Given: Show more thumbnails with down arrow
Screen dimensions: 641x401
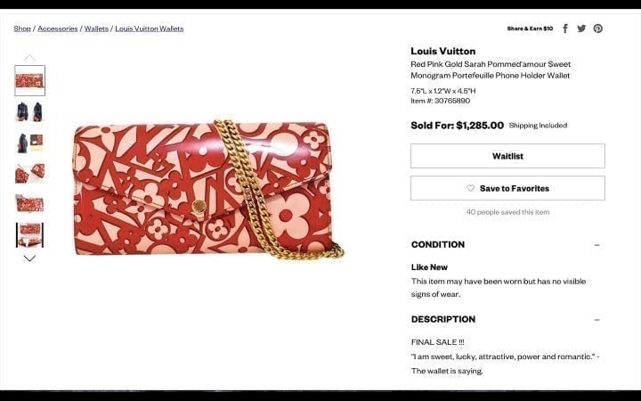Looking at the screenshot, I should (29, 258).
